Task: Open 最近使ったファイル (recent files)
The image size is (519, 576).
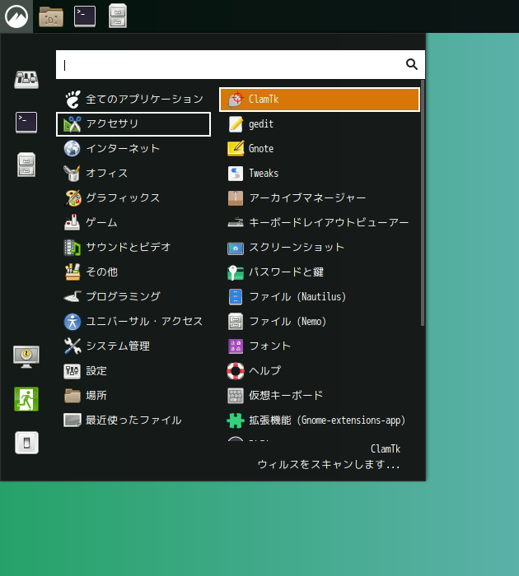Action: tap(133, 420)
